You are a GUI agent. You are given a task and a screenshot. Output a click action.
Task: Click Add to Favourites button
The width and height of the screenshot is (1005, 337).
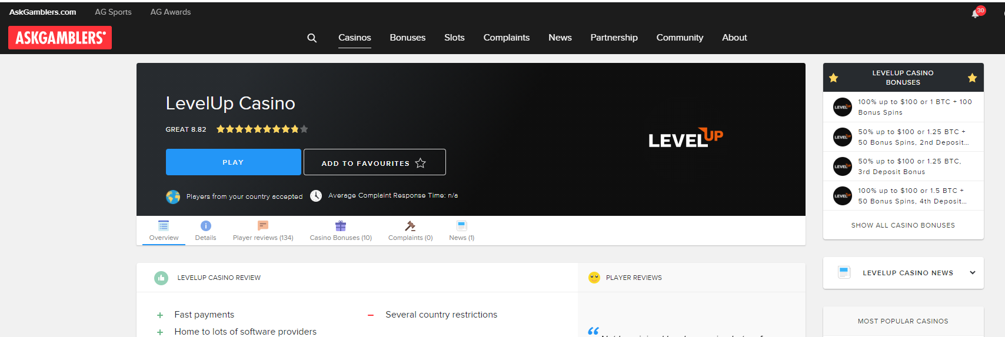(x=375, y=162)
